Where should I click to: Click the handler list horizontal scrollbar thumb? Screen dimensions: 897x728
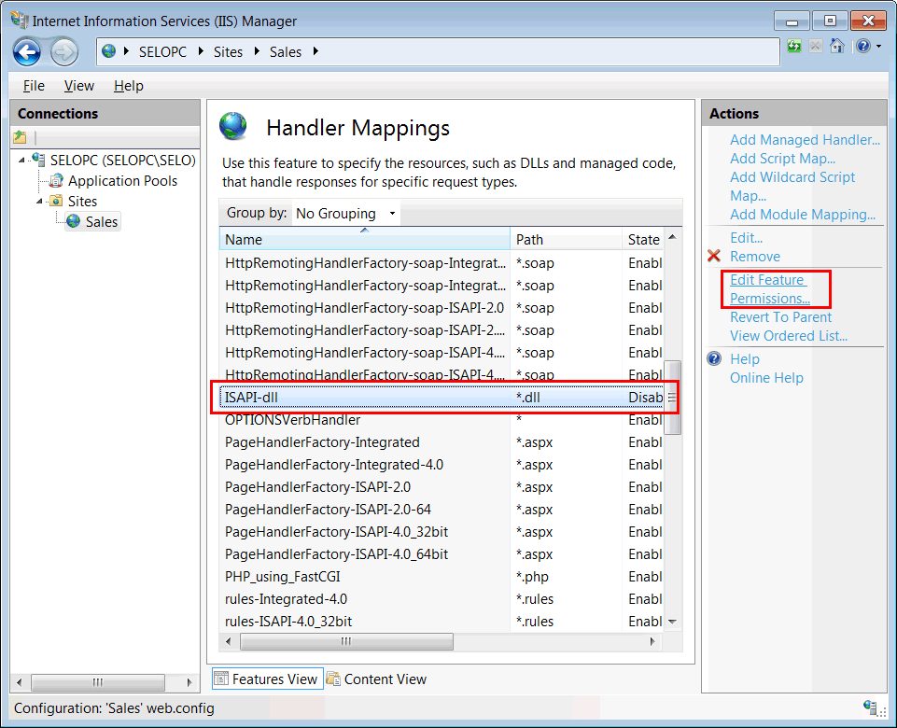click(x=346, y=641)
